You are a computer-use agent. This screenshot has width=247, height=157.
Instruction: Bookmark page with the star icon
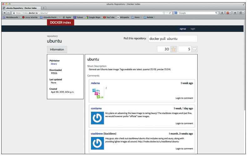click(x=164, y=13)
